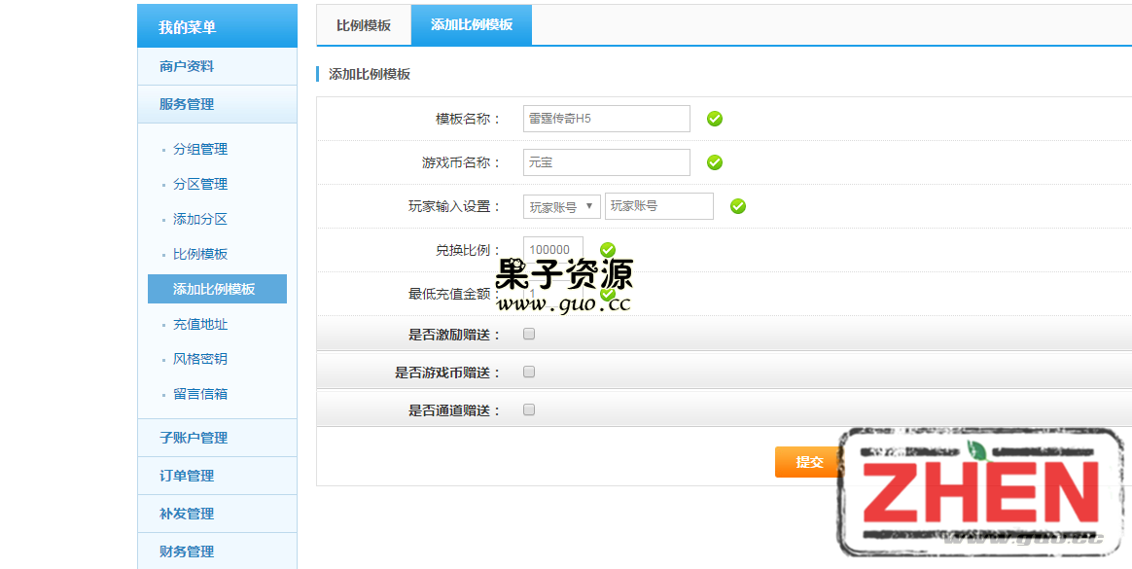
Task: Open the 玩家账号 dropdown selector
Action: [x=561, y=205]
